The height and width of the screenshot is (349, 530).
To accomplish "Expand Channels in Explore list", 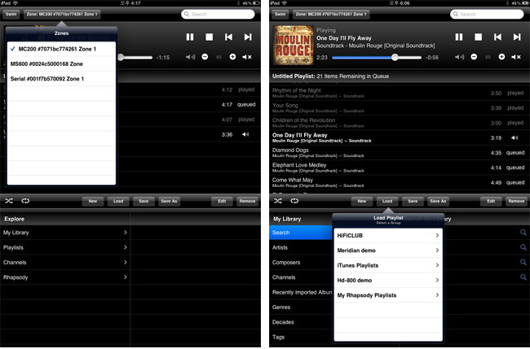I will tap(65, 262).
